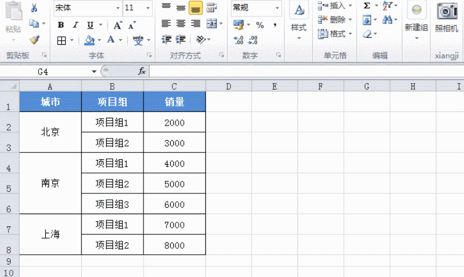Toggle bold formatting
Image resolution: width=464 pixels, height=277 pixels.
pyautogui.click(x=61, y=25)
